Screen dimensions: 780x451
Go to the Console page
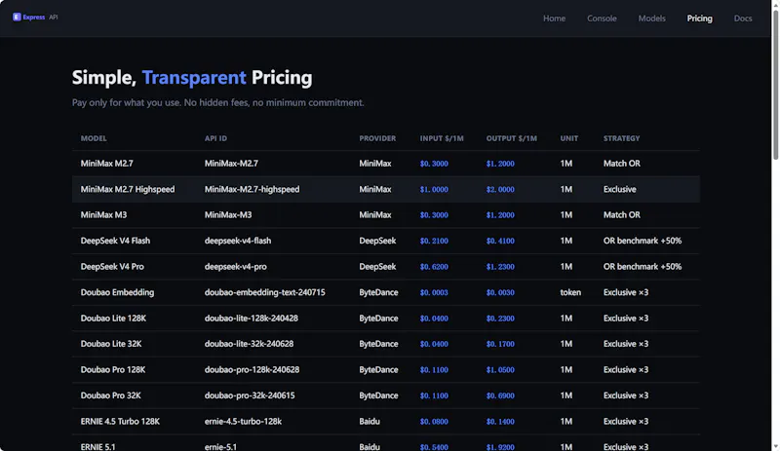[x=602, y=19]
